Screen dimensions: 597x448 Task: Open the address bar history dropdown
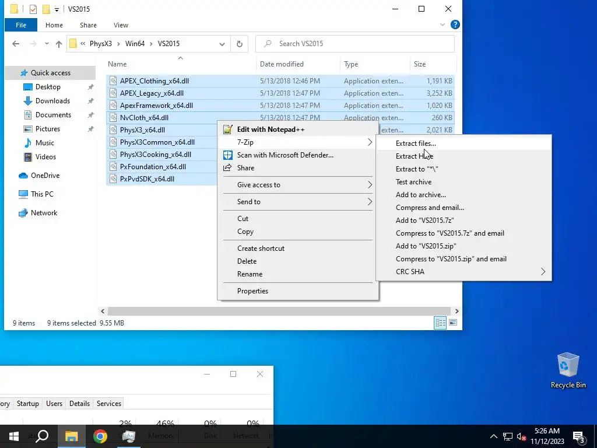[222, 44]
